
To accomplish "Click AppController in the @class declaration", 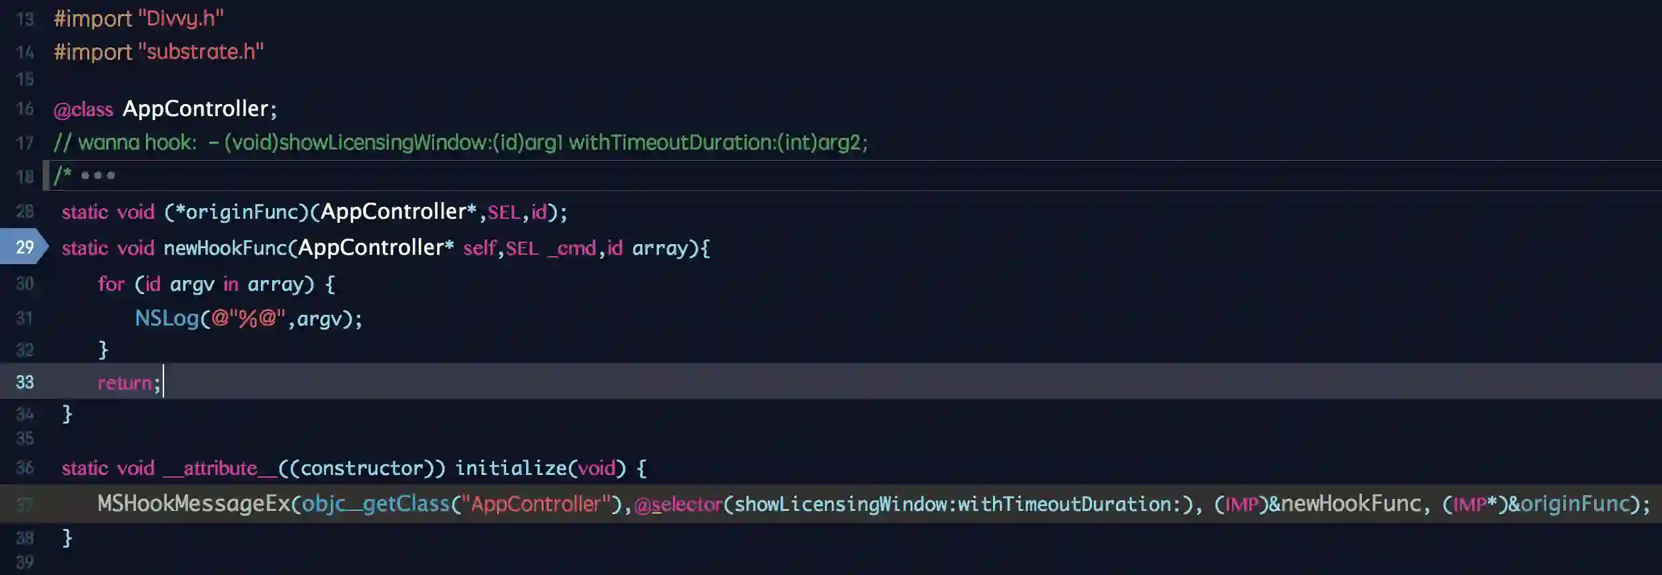I will coord(195,109).
